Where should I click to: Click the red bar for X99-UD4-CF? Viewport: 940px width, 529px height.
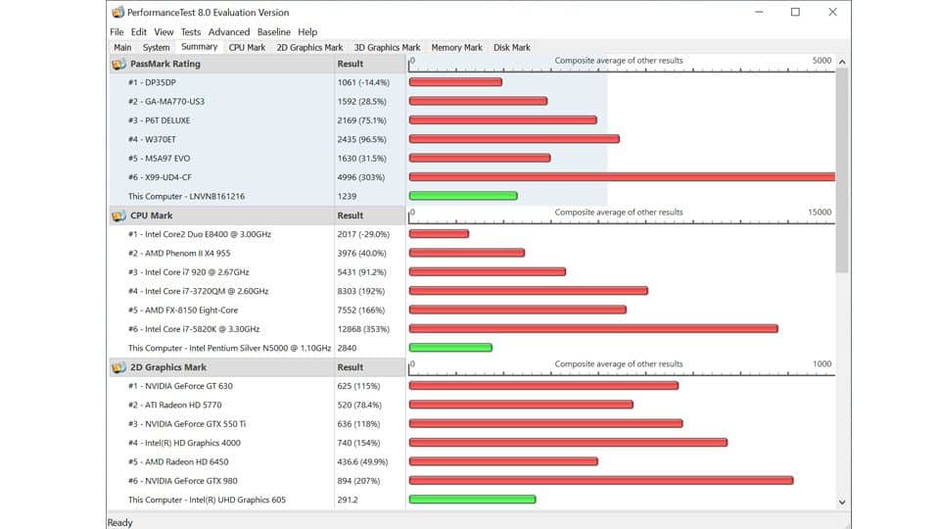pyautogui.click(x=622, y=177)
